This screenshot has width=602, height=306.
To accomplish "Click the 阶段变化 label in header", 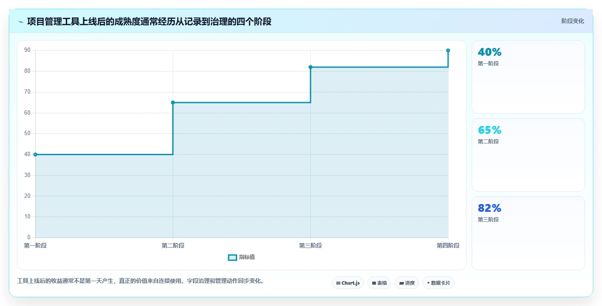I will (x=572, y=21).
